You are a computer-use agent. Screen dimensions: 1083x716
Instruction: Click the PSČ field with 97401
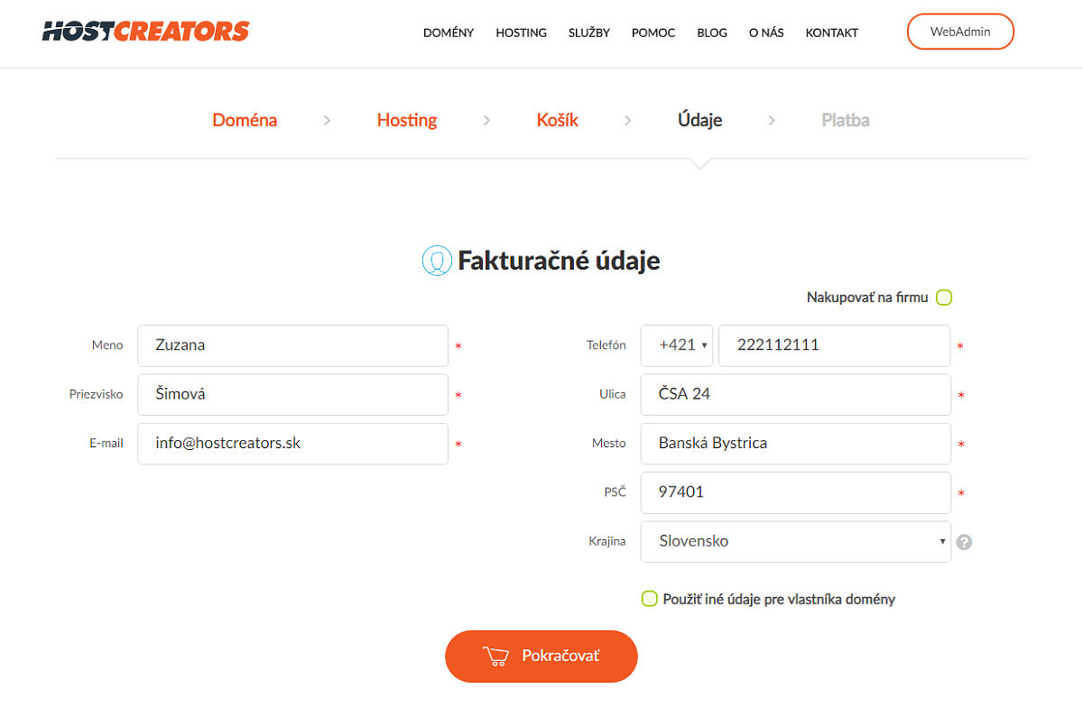tap(796, 493)
